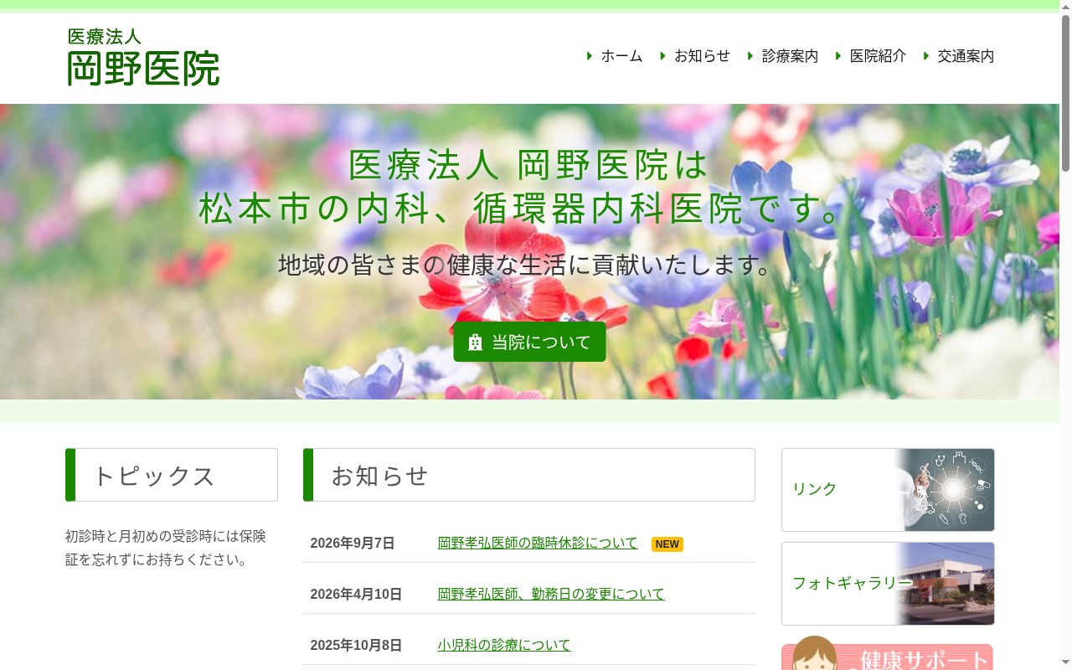Go to the 診療案内 page
Image resolution: width=1072 pixels, height=670 pixels.
[x=790, y=56]
